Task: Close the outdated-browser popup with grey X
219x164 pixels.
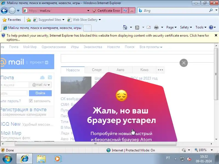Action: click(183, 63)
